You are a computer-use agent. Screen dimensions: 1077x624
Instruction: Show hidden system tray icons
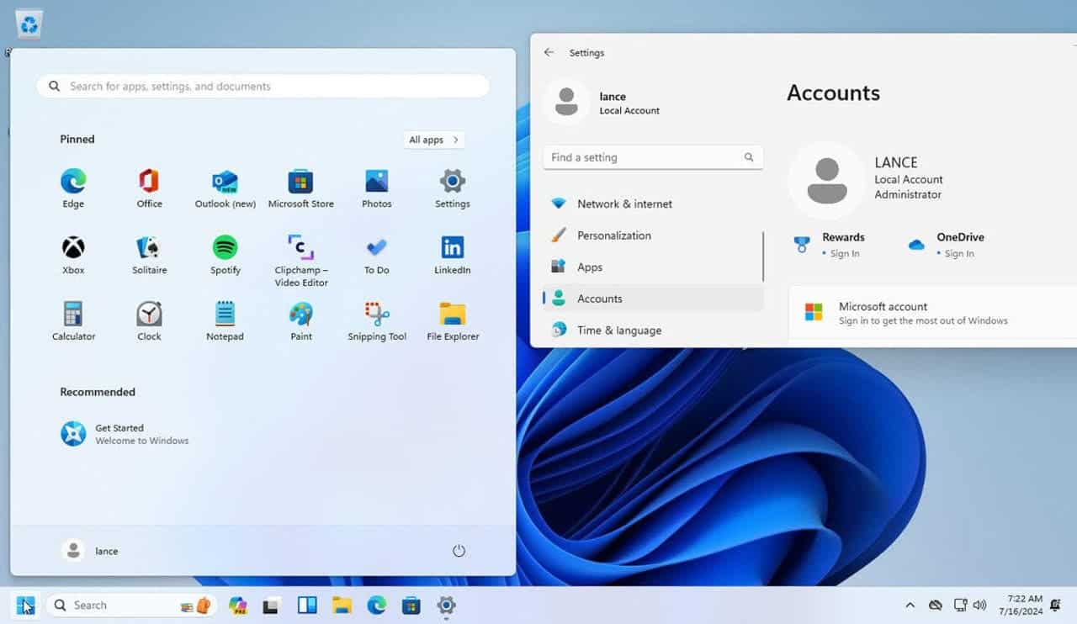tap(910, 605)
